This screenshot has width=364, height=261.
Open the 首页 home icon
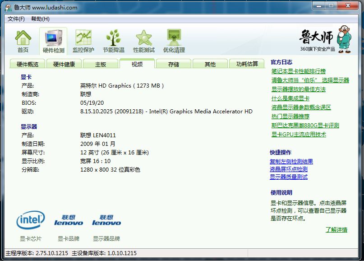[x=23, y=41]
